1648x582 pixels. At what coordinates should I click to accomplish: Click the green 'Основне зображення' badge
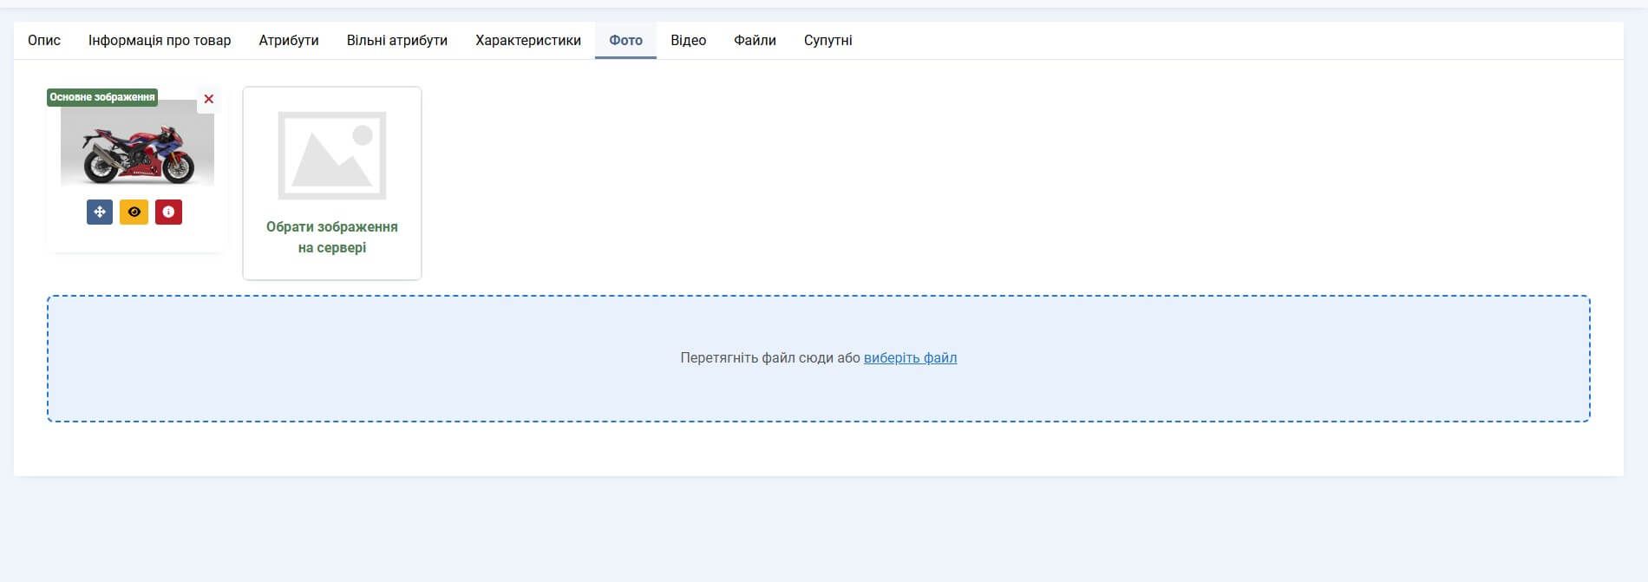click(x=102, y=97)
